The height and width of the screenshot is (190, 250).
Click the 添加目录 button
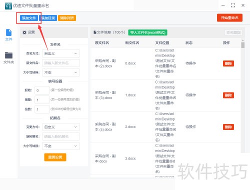point(48,18)
